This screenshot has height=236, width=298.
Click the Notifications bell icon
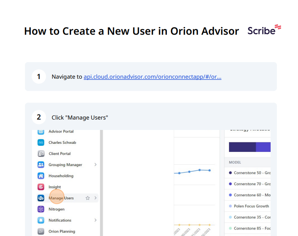coord(41,220)
